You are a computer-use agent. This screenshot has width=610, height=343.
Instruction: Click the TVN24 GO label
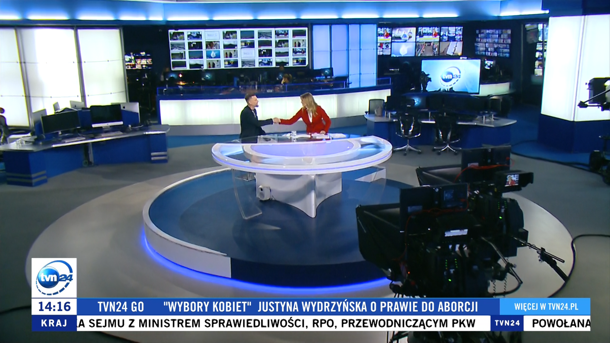121,306
